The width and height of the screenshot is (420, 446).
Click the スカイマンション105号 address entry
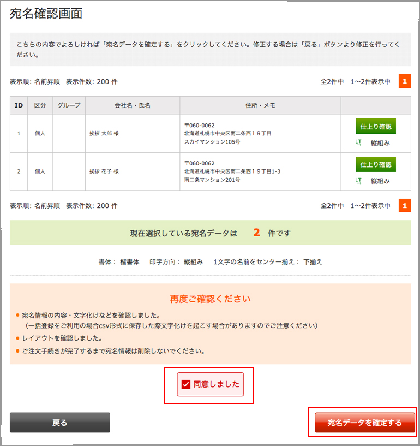click(212, 142)
